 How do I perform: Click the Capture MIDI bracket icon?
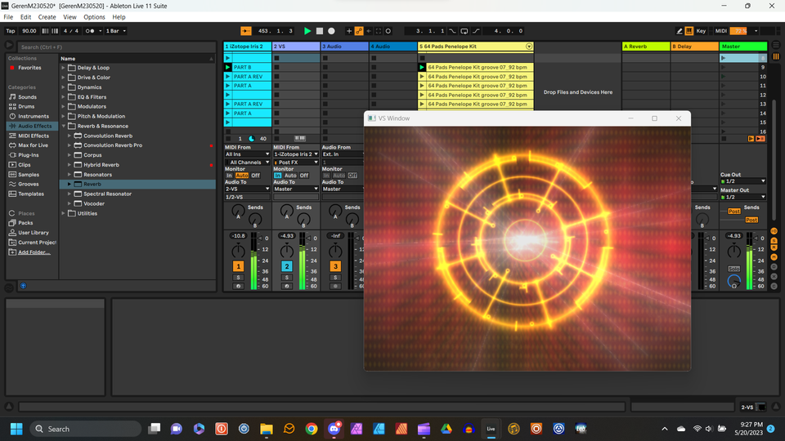[379, 31]
